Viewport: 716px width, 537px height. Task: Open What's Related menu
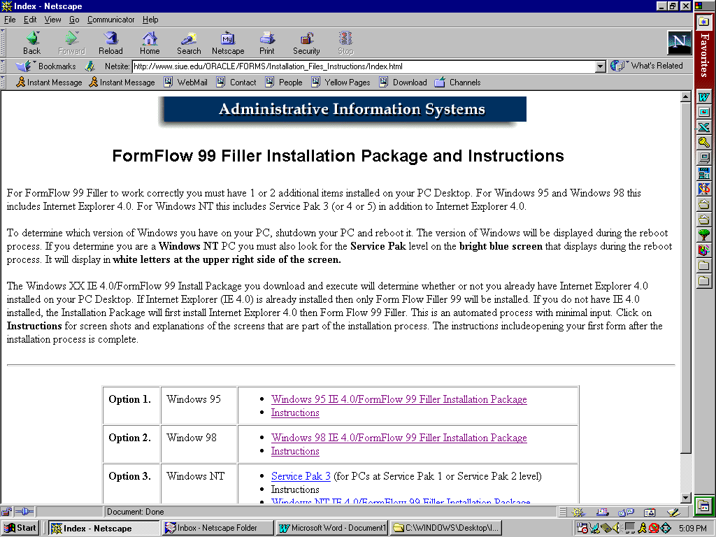648,66
